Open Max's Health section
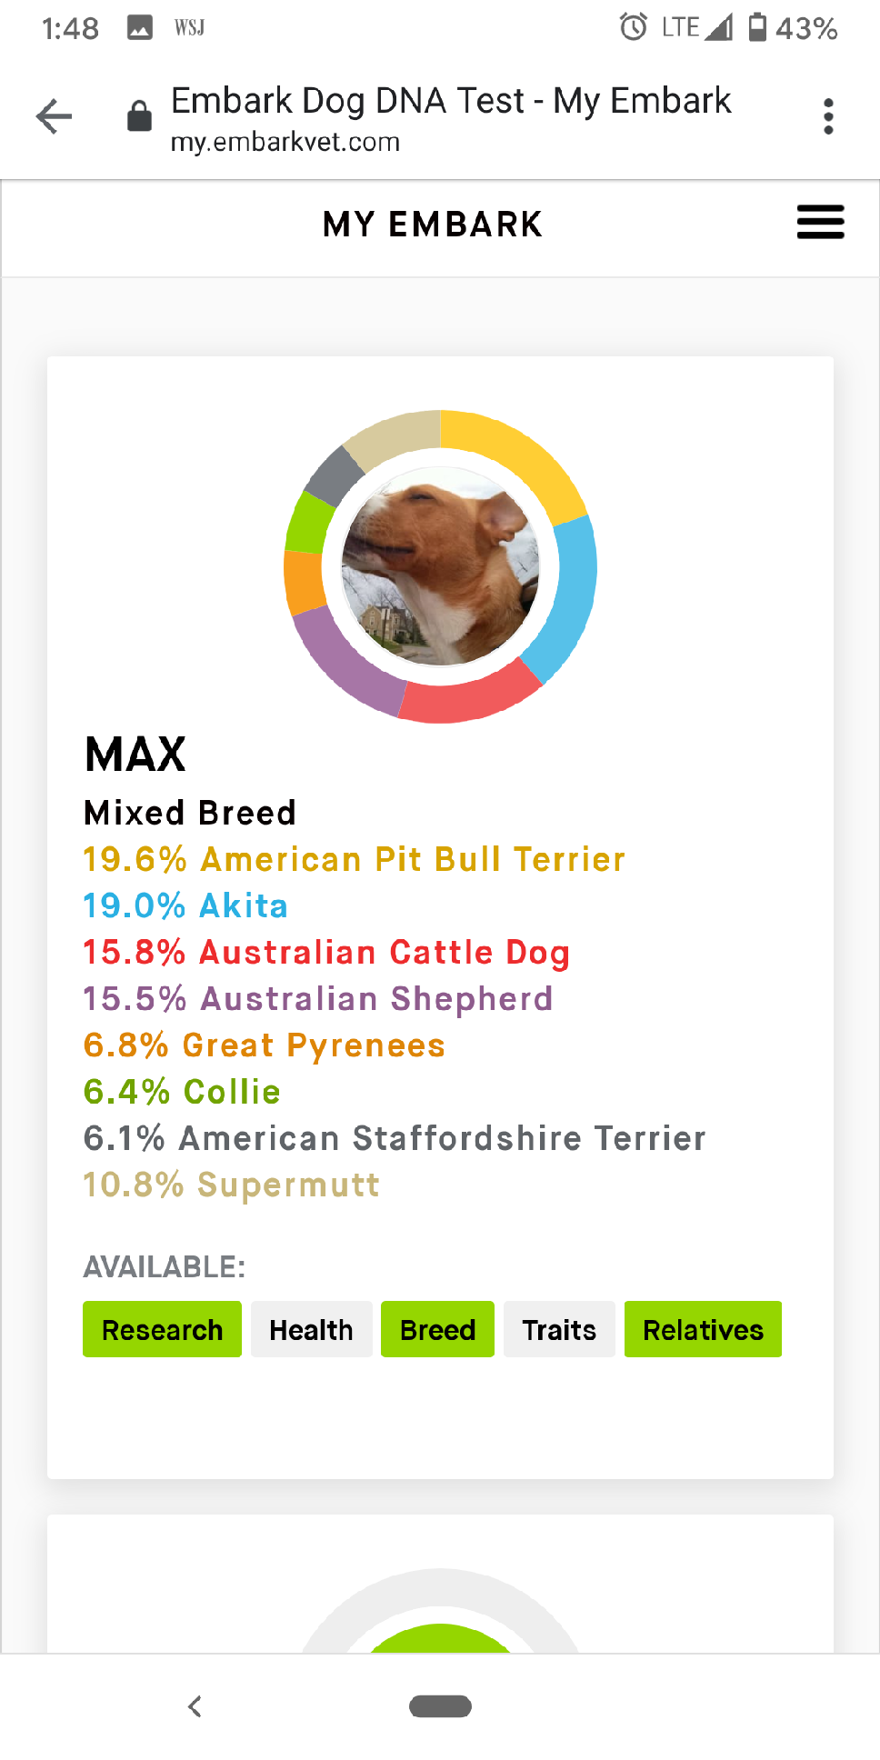 311,1329
